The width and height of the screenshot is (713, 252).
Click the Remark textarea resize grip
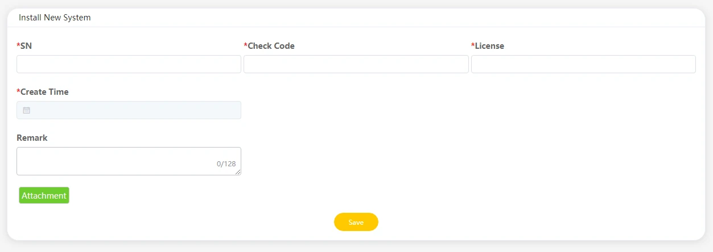click(x=238, y=172)
